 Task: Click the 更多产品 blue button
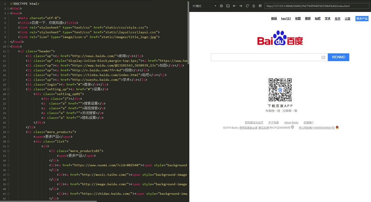[x=362, y=19]
